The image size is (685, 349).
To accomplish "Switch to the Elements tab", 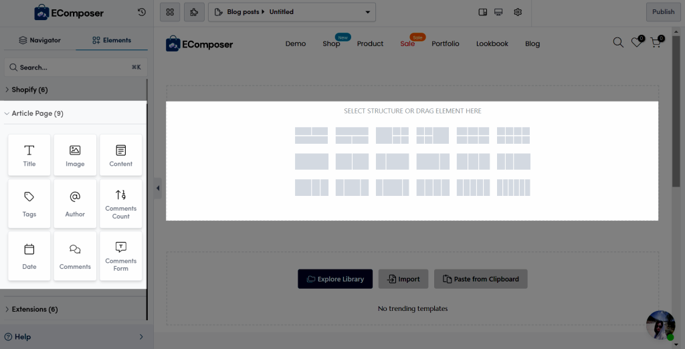I will pyautogui.click(x=112, y=40).
